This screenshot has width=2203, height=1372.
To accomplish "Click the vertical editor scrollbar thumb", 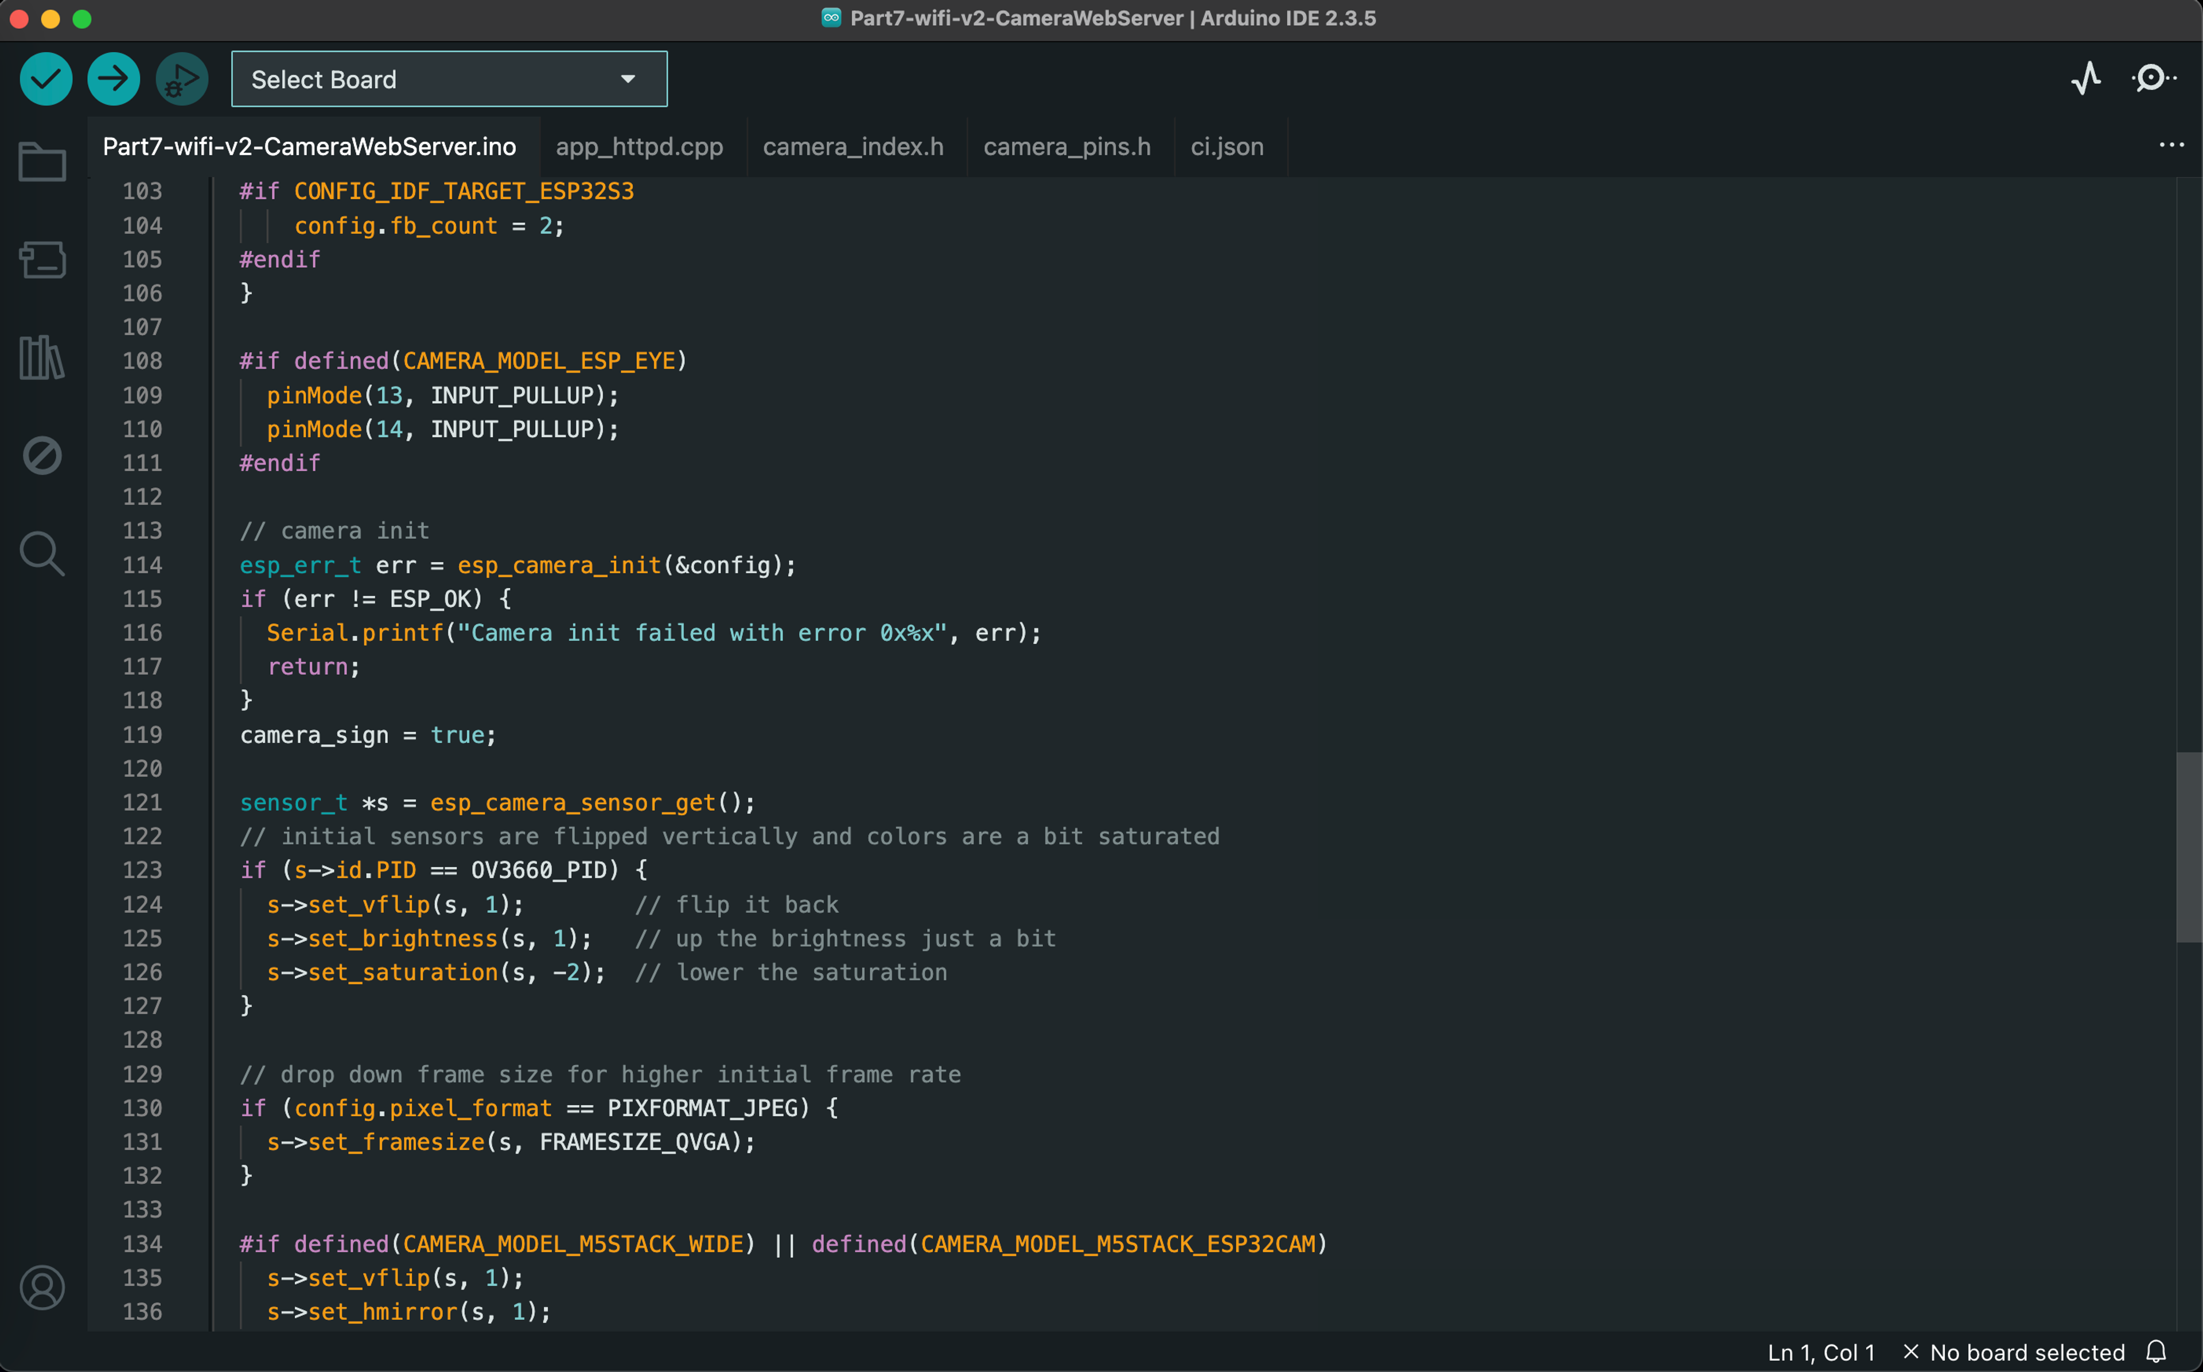I will pyautogui.click(x=2189, y=846).
